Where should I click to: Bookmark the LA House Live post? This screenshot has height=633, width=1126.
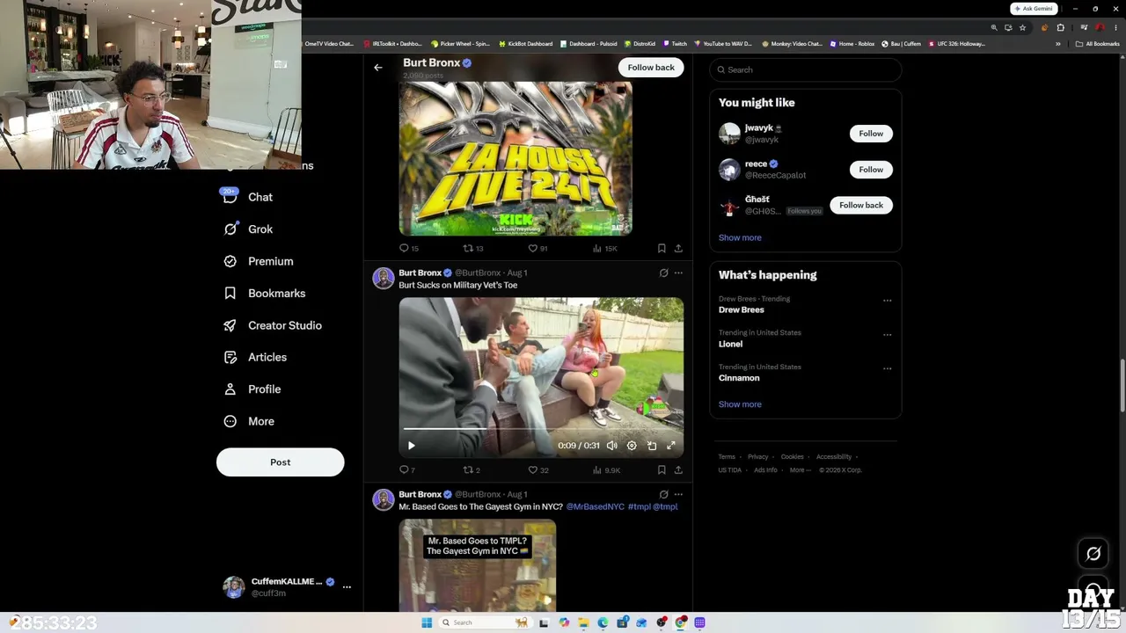click(662, 249)
